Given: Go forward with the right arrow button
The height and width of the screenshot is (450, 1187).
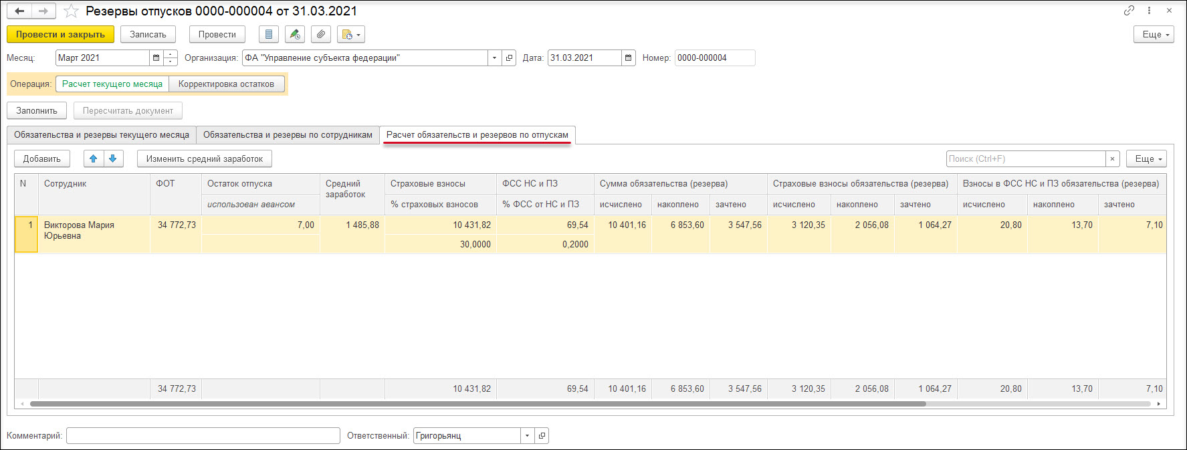Looking at the screenshot, I should click(x=43, y=11).
